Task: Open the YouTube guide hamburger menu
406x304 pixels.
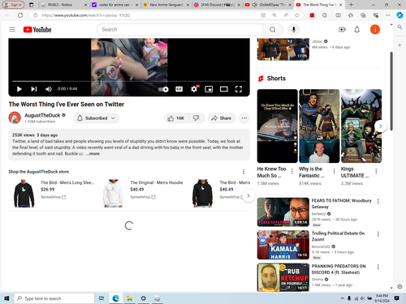Action: click(x=12, y=29)
